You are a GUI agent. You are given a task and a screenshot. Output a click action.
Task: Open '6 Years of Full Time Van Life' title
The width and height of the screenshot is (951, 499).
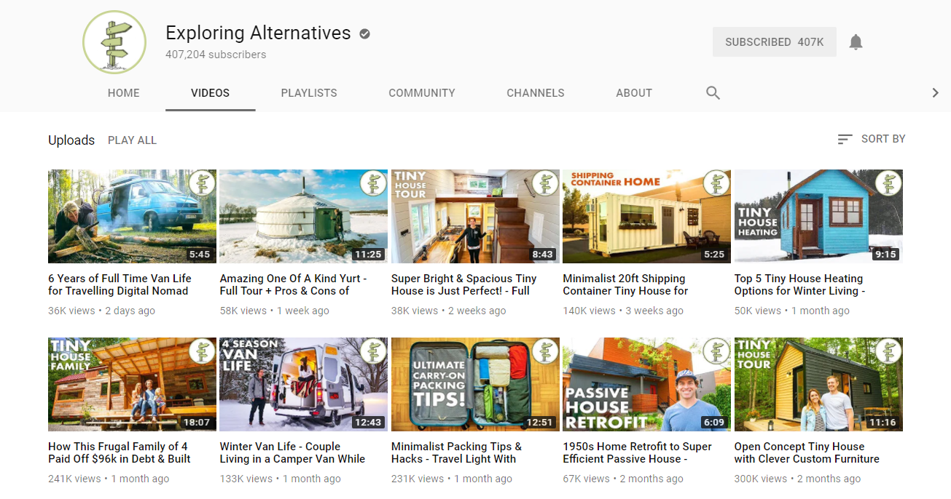click(120, 284)
